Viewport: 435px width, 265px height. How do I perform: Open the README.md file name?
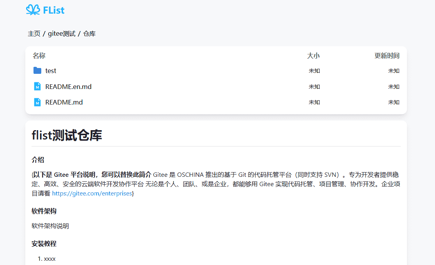click(64, 102)
